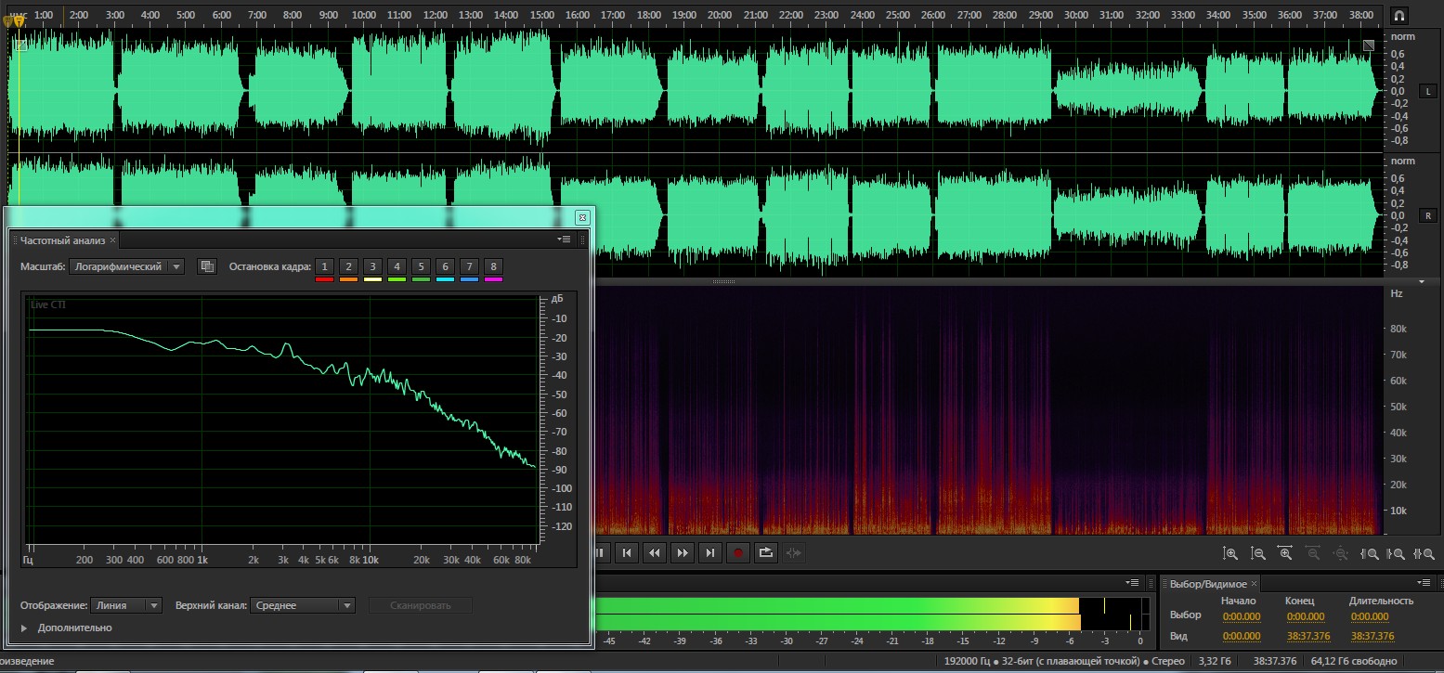The height and width of the screenshot is (673, 1444).
Task: Click the fast forward button
Action: (683, 553)
